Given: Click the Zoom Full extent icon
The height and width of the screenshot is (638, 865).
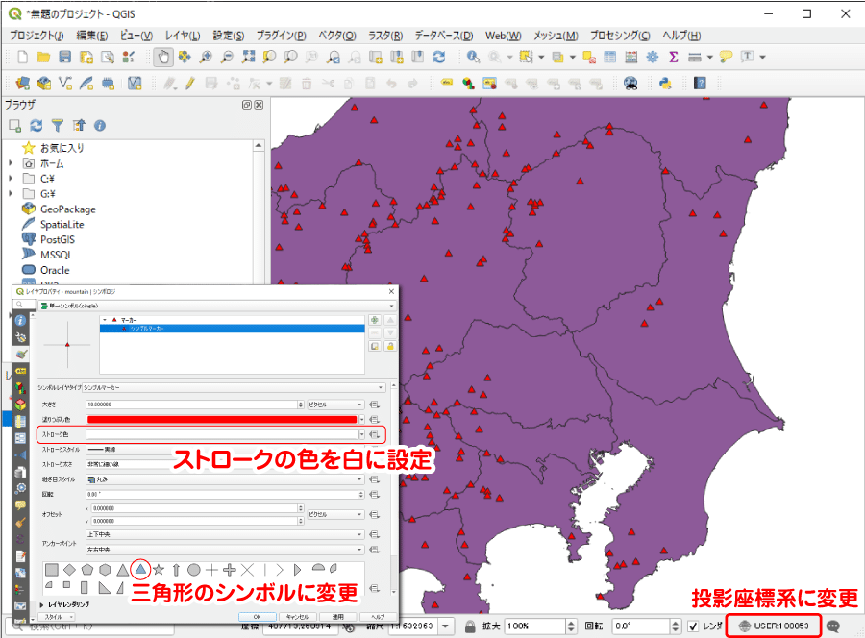Looking at the screenshot, I should pos(248,57).
